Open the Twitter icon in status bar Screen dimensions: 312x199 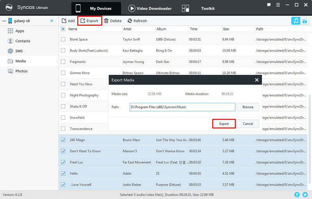tap(305, 195)
